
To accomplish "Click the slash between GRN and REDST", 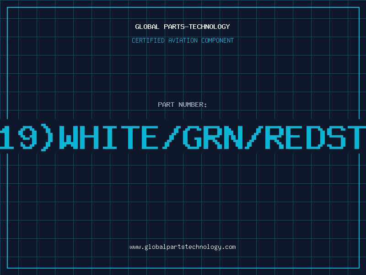I will [x=254, y=137].
